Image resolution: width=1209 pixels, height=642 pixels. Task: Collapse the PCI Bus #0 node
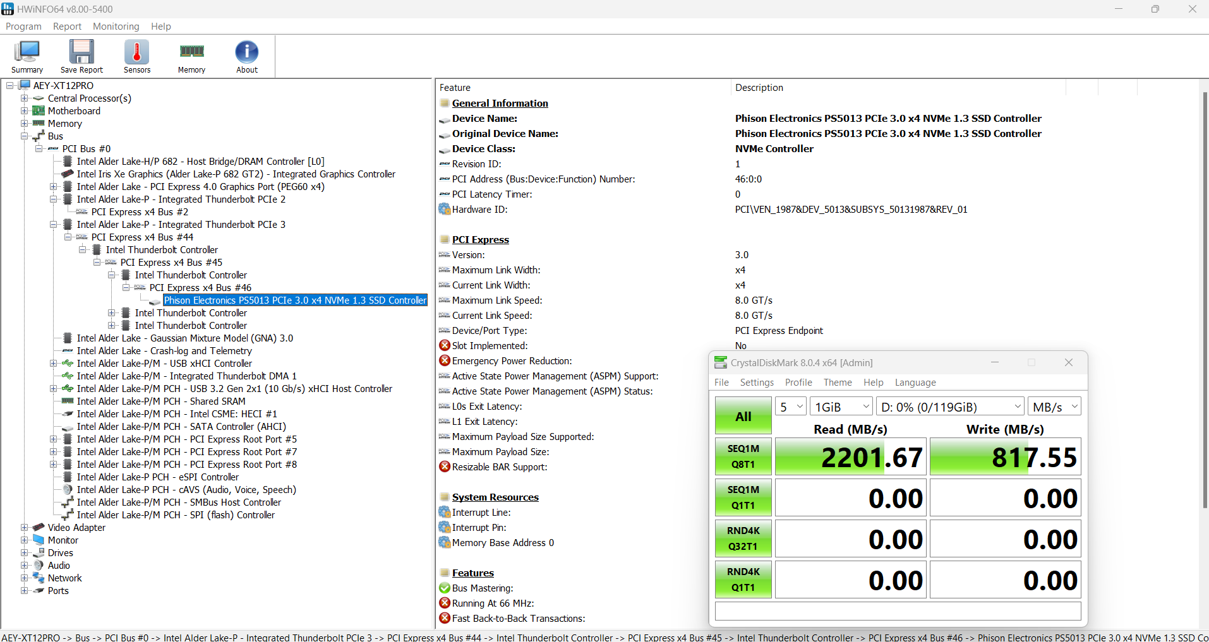[39, 149]
